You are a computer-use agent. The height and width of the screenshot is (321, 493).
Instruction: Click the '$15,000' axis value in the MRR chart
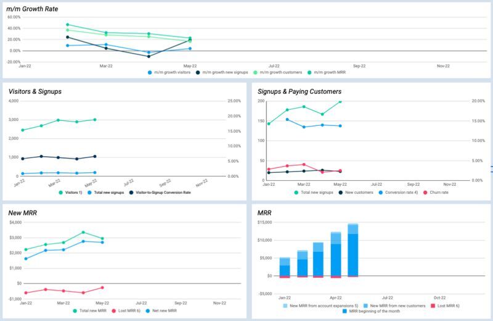tap(265, 222)
